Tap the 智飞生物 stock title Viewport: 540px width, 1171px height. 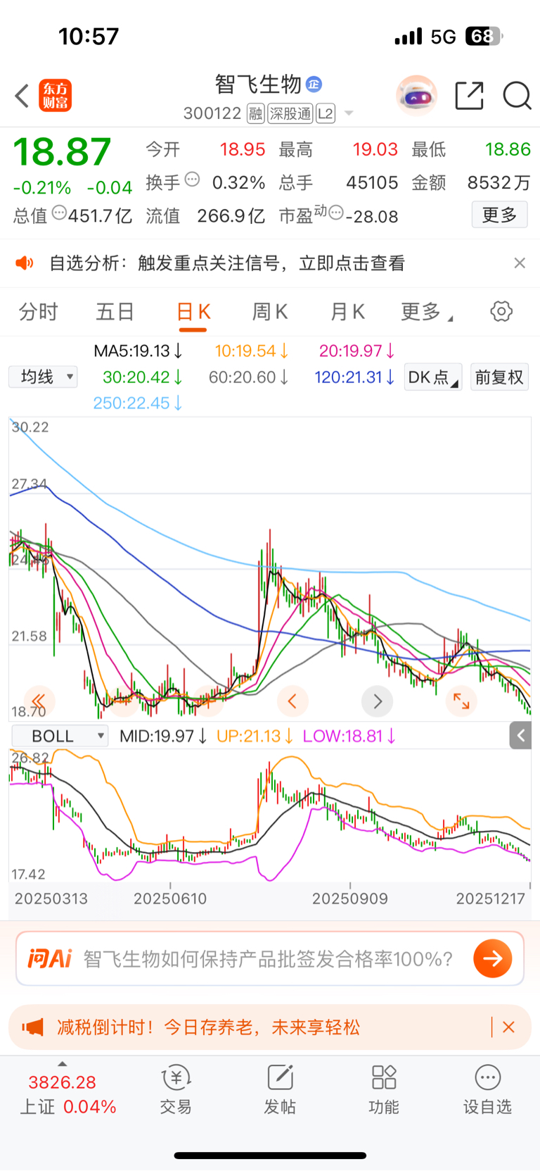tap(258, 84)
